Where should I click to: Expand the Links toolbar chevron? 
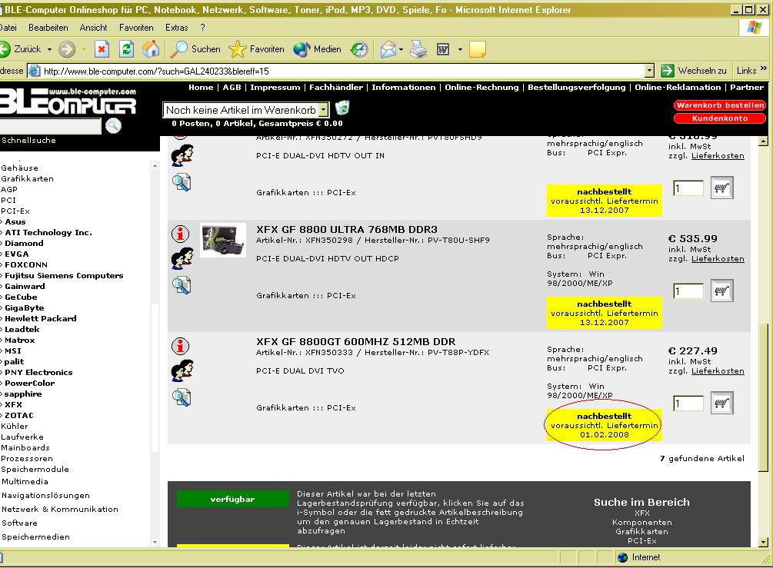[764, 68]
